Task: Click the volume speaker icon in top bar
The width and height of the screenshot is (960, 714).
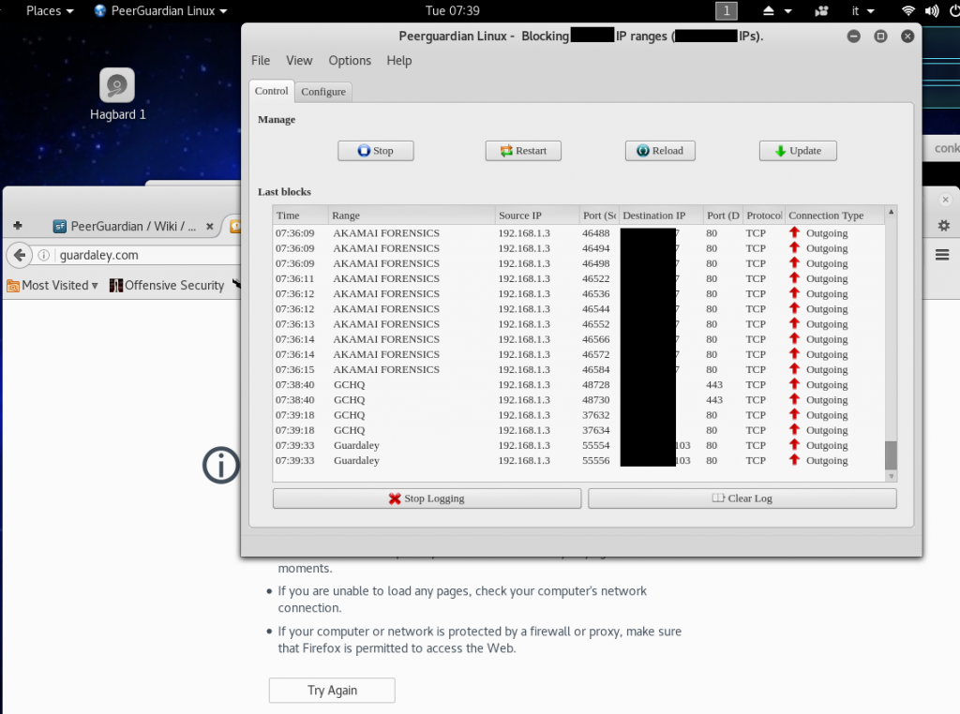Action: pyautogui.click(x=932, y=11)
